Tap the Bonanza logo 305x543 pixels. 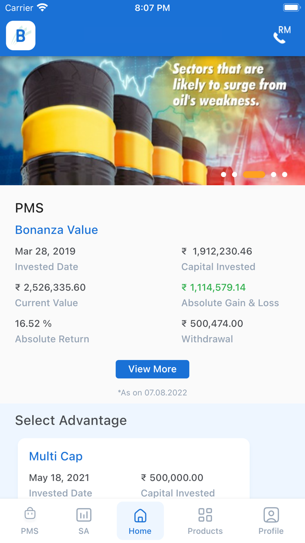click(x=20, y=36)
